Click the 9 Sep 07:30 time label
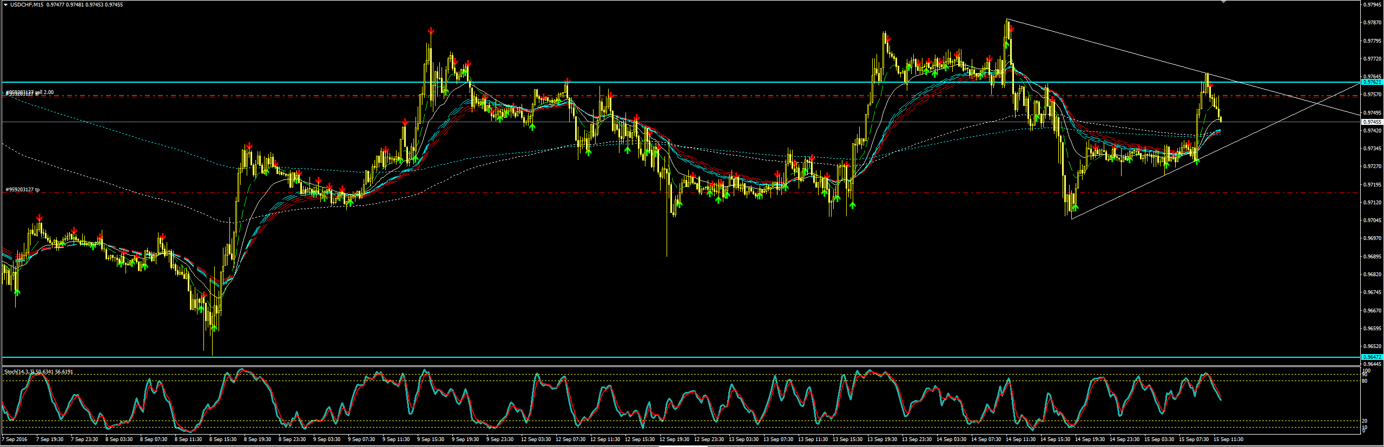The image size is (1384, 447). pyautogui.click(x=361, y=439)
